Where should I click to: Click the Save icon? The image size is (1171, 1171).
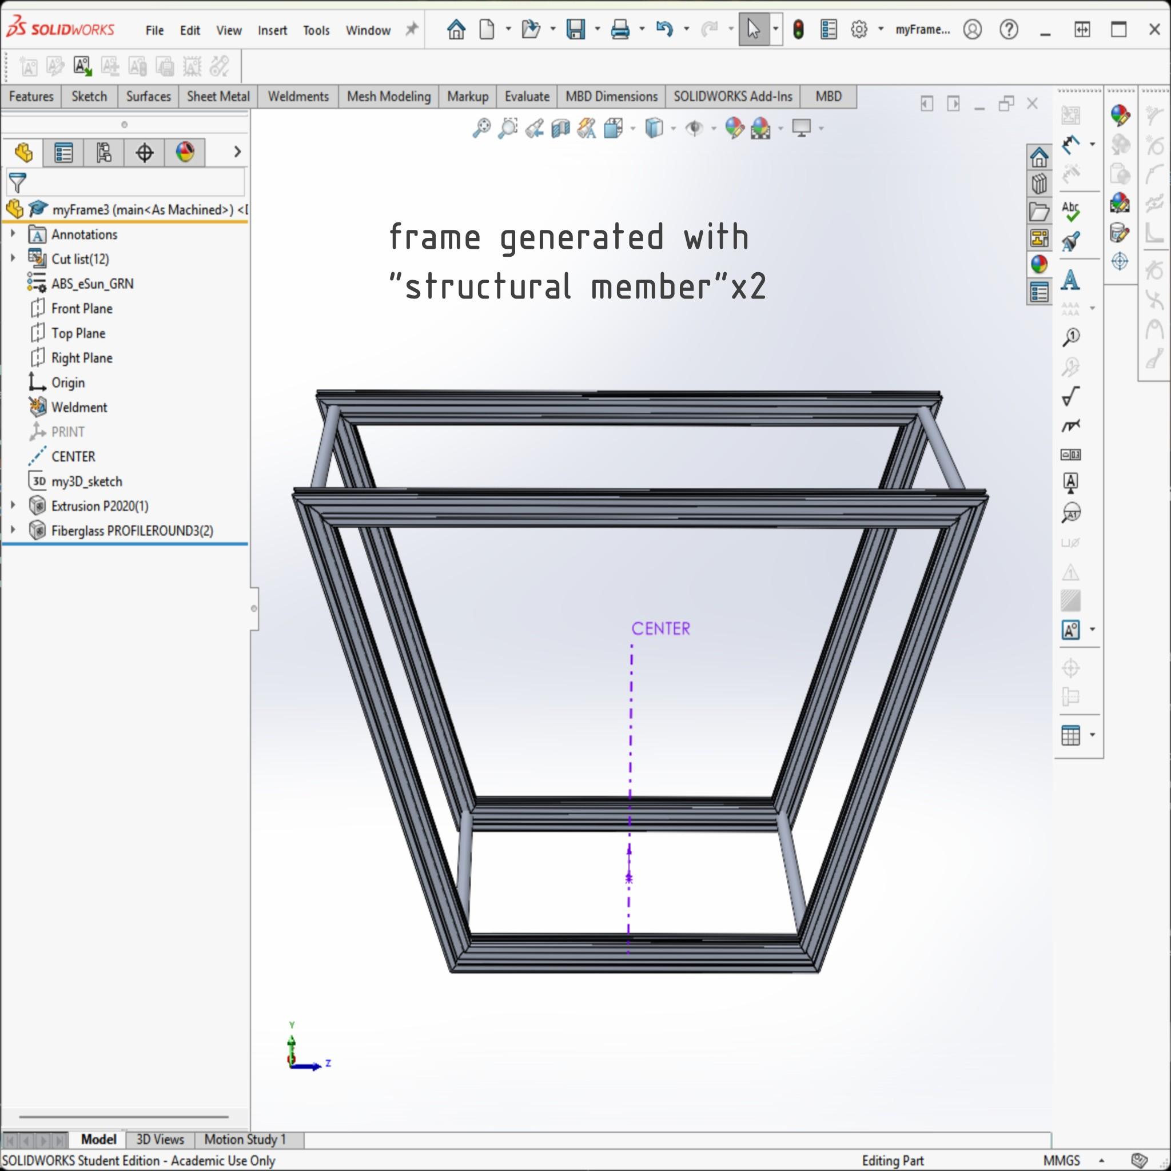575,29
